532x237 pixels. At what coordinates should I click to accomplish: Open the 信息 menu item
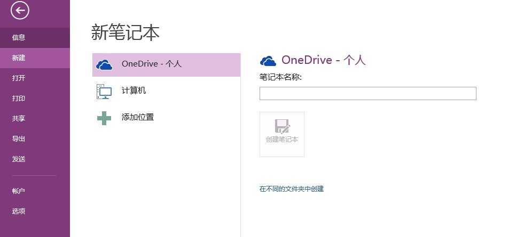click(19, 37)
